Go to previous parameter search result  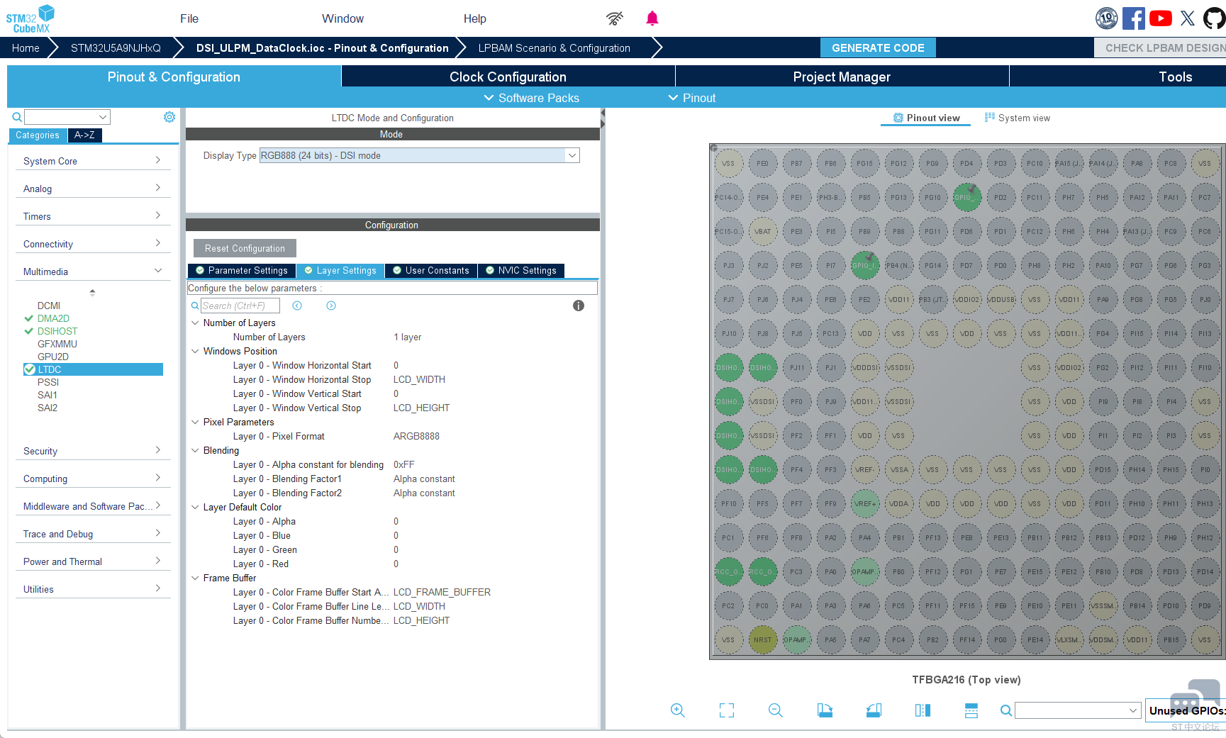tap(297, 306)
